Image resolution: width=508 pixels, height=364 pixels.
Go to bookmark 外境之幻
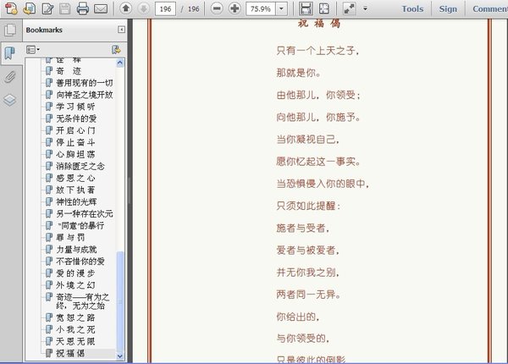point(75,285)
